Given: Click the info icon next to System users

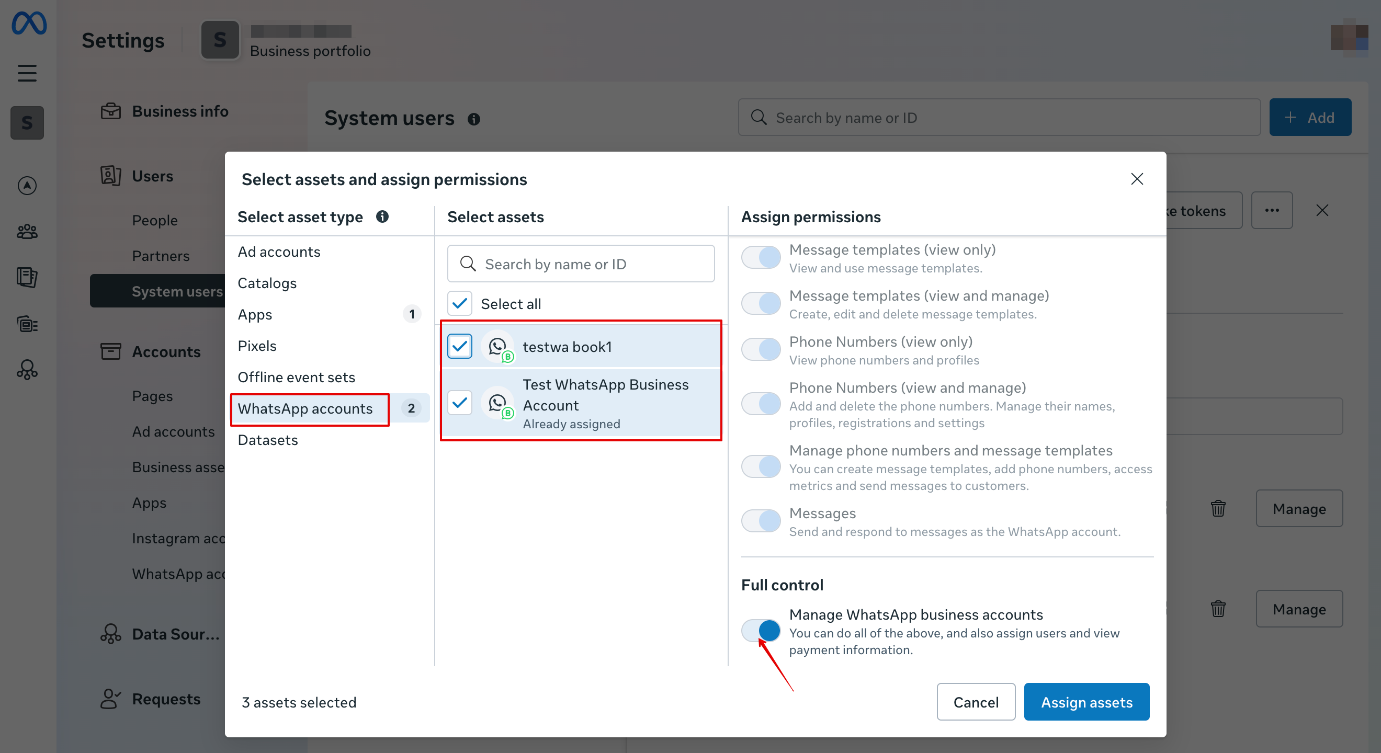Looking at the screenshot, I should point(473,119).
